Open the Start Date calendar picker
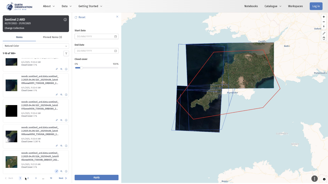The height and width of the screenshot is (184, 328). pyautogui.click(x=116, y=37)
